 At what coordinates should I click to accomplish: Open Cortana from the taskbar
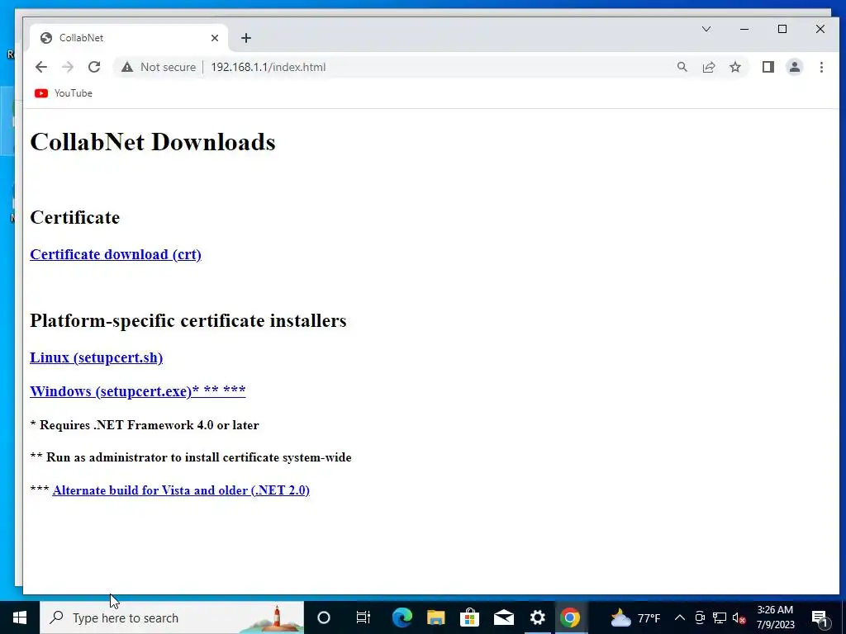click(x=324, y=617)
